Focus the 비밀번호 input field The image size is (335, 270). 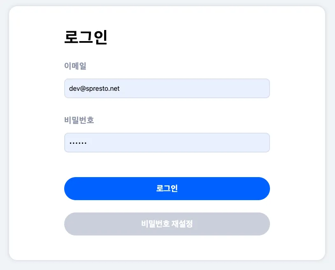[x=167, y=143]
